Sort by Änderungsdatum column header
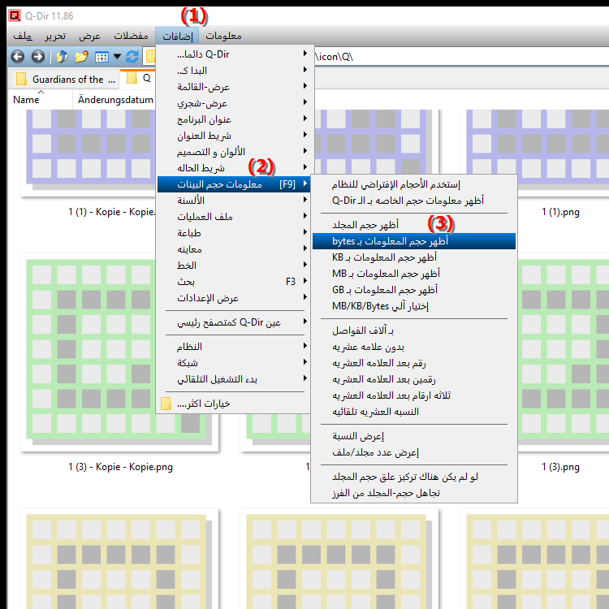This screenshot has width=609, height=609. tap(115, 100)
